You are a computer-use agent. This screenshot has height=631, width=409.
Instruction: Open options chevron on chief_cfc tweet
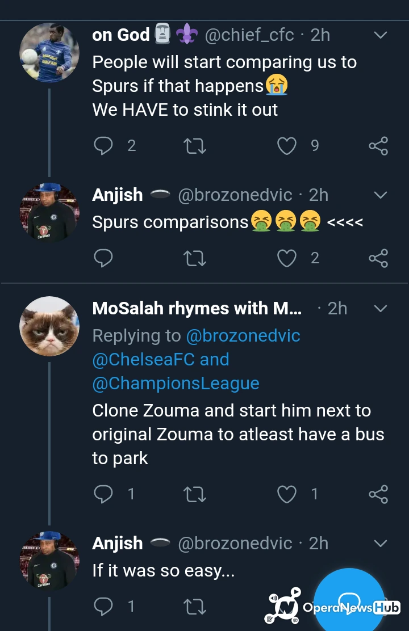click(x=380, y=35)
